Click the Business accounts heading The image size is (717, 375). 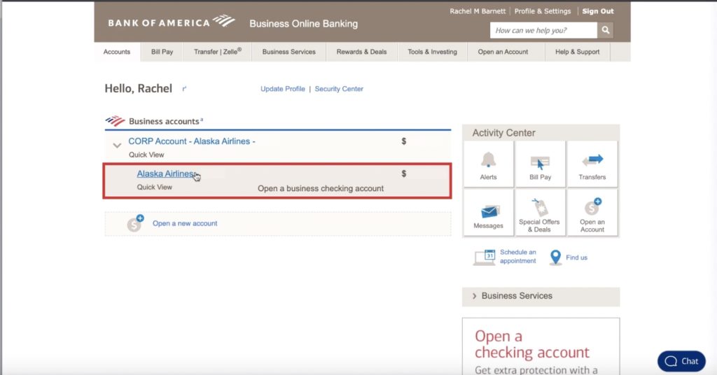click(x=164, y=122)
